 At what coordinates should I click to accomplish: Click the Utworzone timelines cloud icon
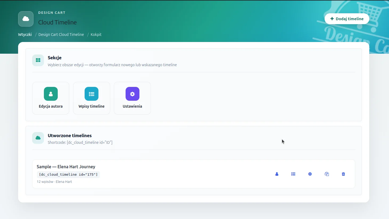click(x=38, y=138)
